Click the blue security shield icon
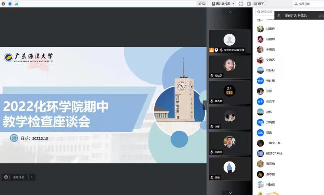 [x=10, y=4]
